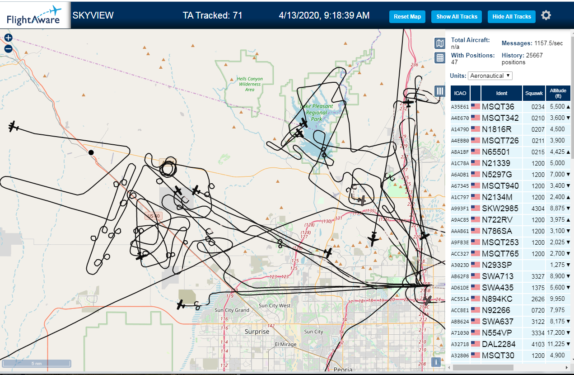Screen dimensions: 574x375
Task: Select the MSQT342 aircraft row
Action: (511, 118)
